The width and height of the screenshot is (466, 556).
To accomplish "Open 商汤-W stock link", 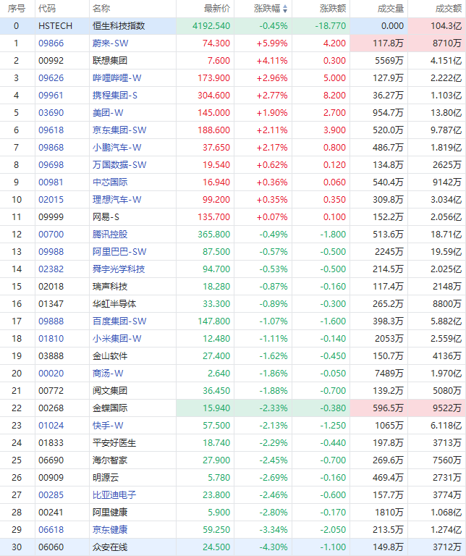I will point(108,374).
